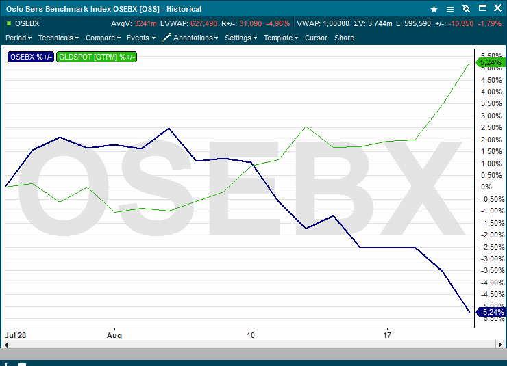Viewport: 507px width, 366px height.
Task: Click the VWAP value 1,00000
Action: point(336,23)
